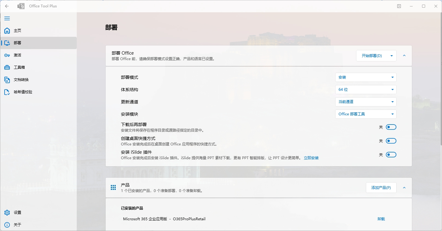
Task: Turn on 创建桌面快捷方式 switch
Action: pyautogui.click(x=391, y=141)
